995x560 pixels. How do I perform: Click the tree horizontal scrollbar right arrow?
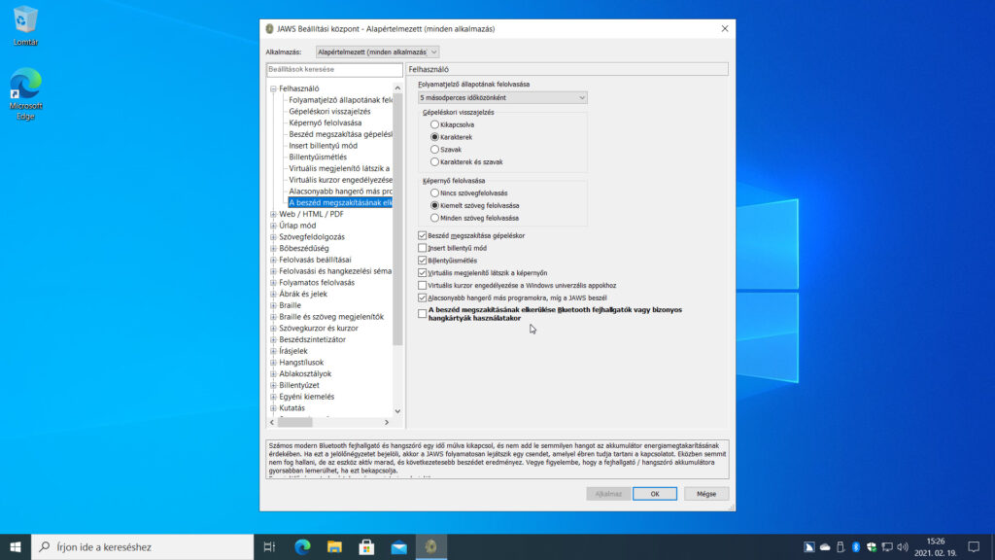387,422
